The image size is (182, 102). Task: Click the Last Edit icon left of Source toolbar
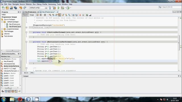pyautogui.click(x=37, y=15)
